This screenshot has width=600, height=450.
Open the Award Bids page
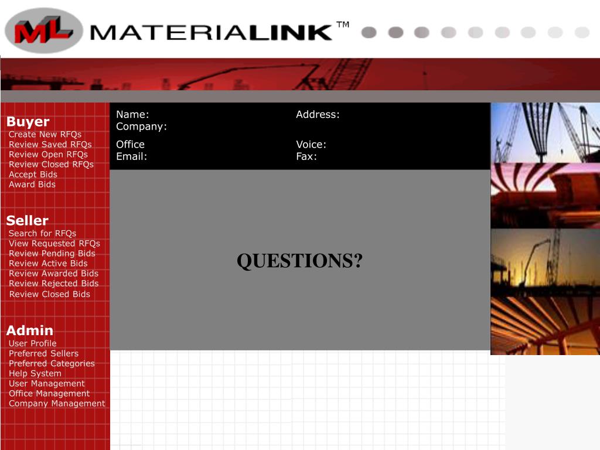pos(32,185)
